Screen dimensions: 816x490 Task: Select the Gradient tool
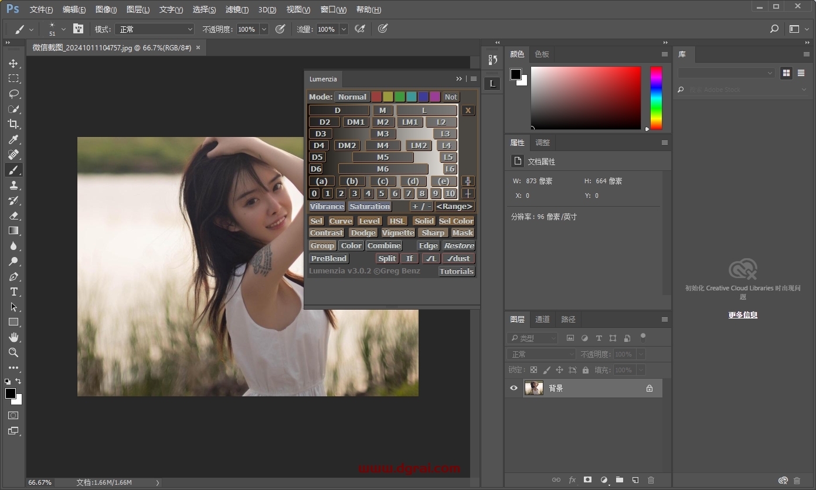coord(13,231)
